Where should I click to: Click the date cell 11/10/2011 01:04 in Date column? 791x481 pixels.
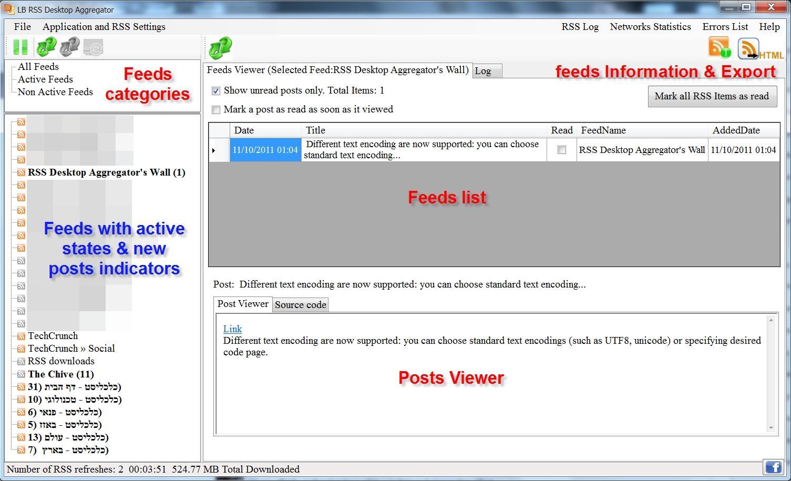tap(265, 150)
